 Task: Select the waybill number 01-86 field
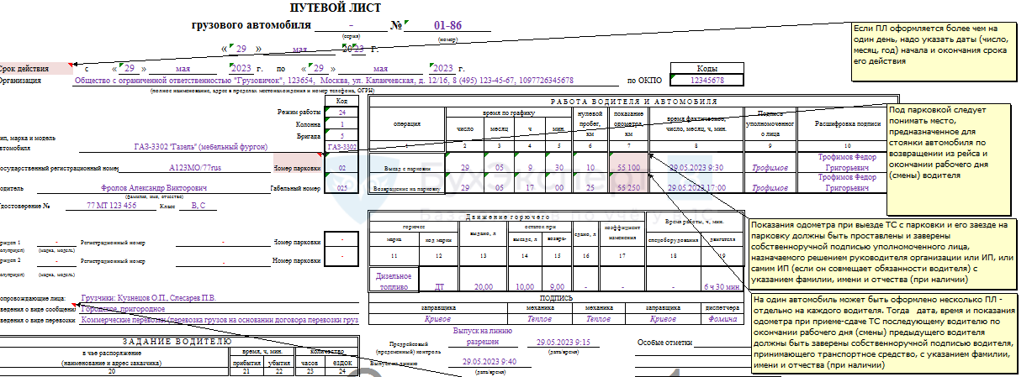pos(447,25)
